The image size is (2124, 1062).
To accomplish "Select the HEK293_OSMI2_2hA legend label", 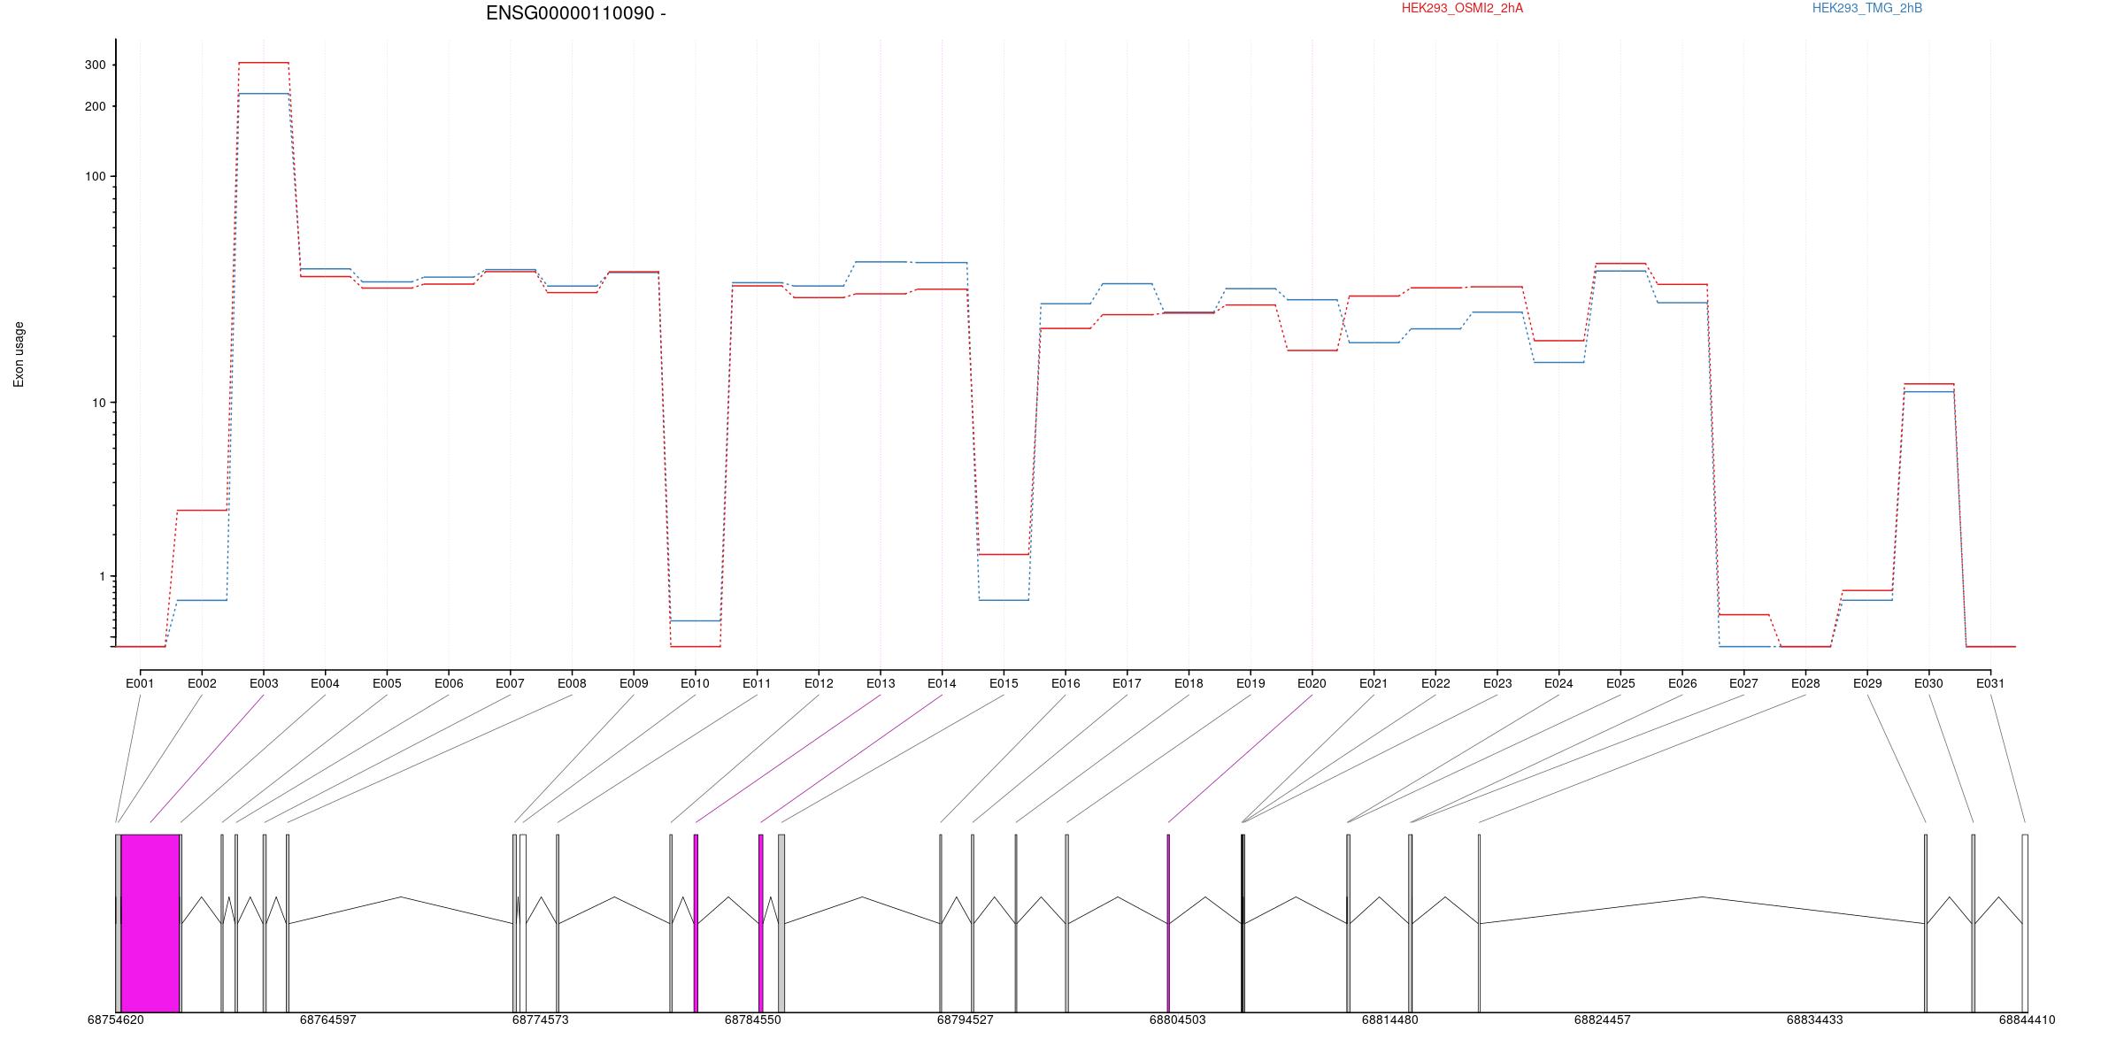I will (x=1462, y=8).
